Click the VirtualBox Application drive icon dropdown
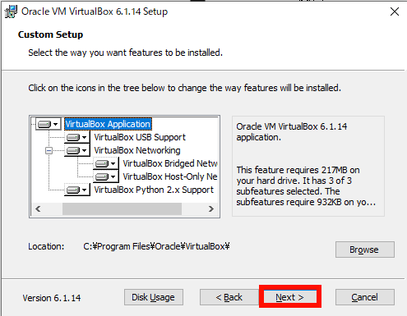 tap(49, 124)
